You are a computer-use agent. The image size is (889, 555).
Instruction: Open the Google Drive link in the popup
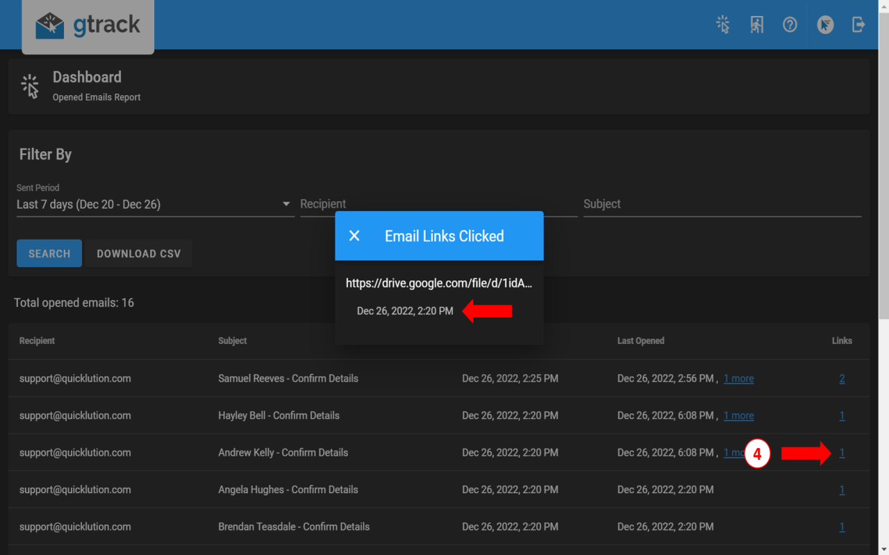(438, 283)
